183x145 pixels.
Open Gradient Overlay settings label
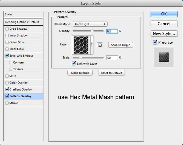click(20, 90)
